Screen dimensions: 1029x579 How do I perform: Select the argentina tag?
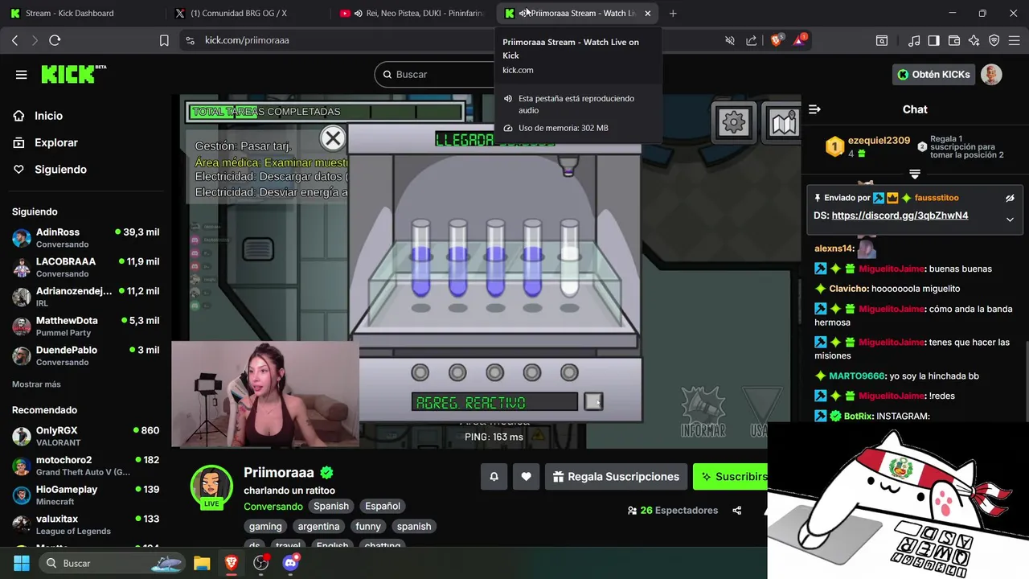318,526
